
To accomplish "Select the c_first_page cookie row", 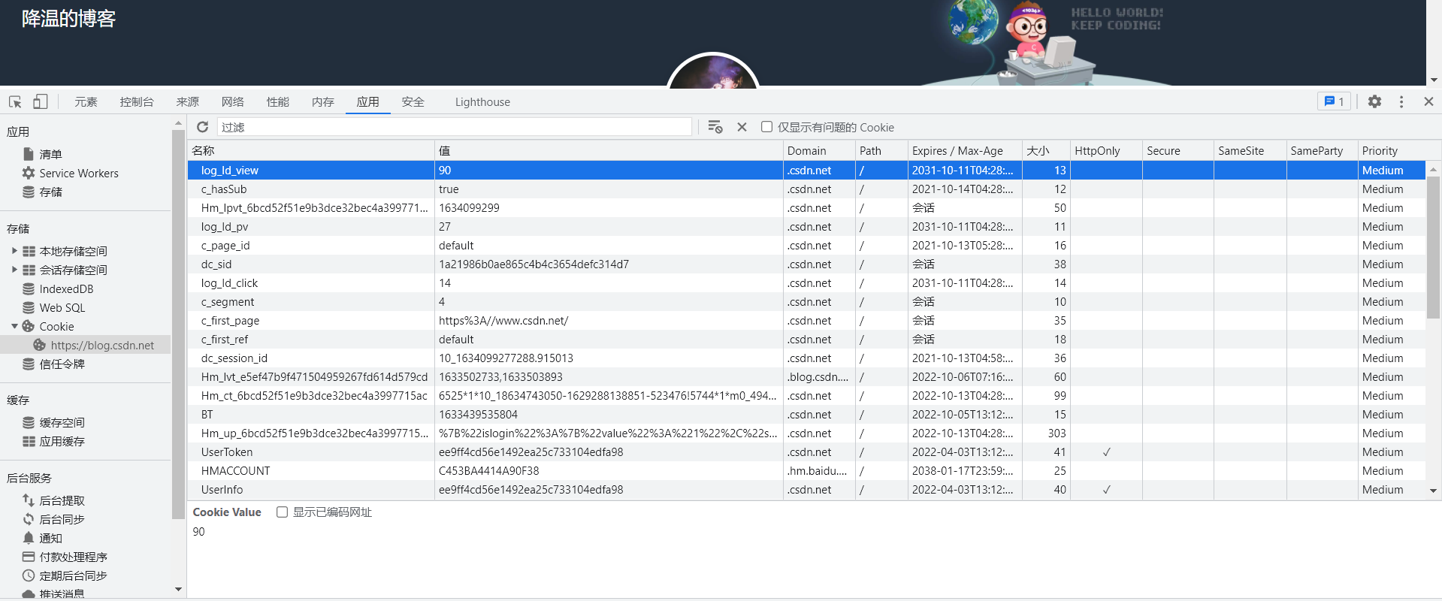I will pyautogui.click(x=806, y=321).
